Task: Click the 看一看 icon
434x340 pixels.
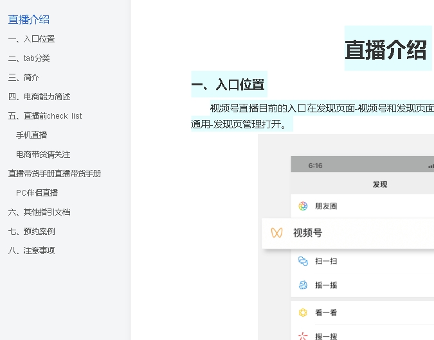Action: pyautogui.click(x=303, y=312)
